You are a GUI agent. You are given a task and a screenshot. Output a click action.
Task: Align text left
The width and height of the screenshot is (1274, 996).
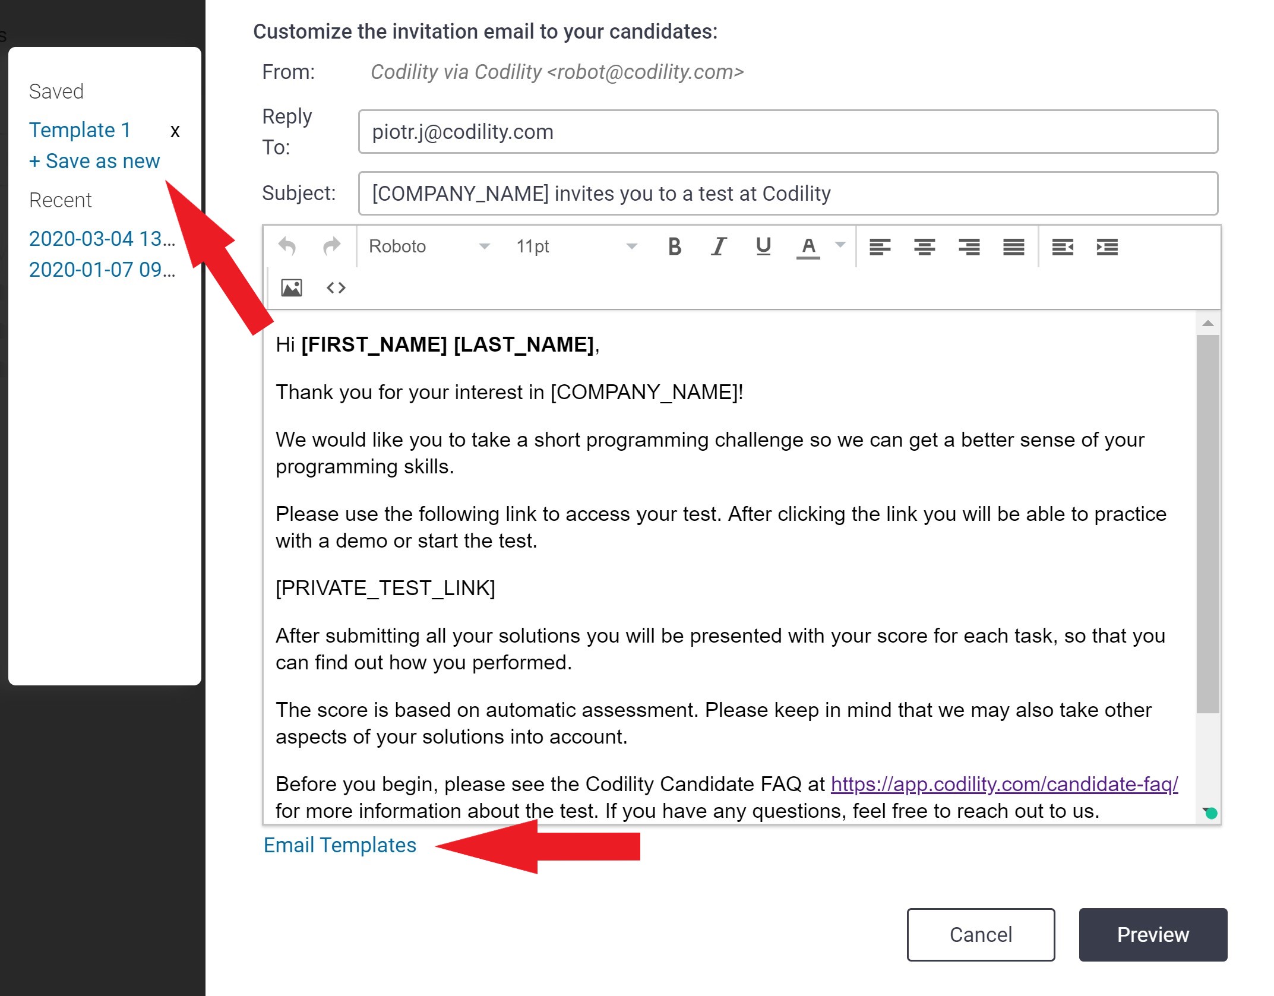[x=880, y=246]
